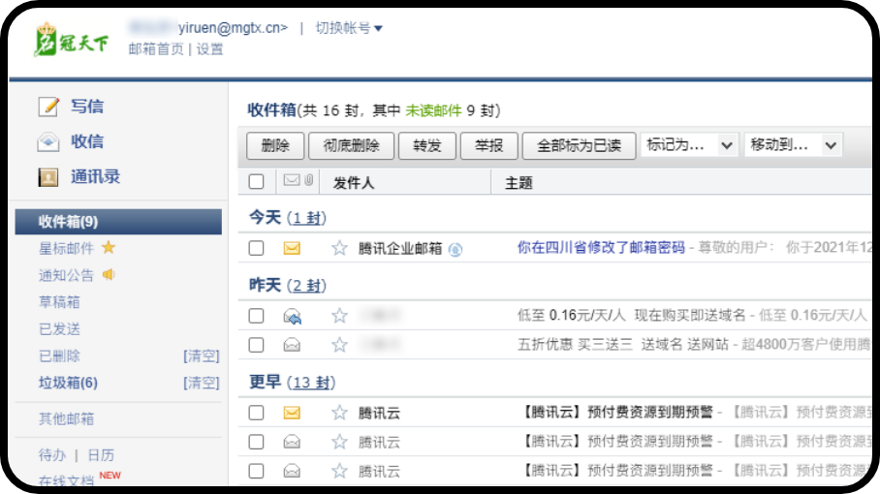Check the box for 腾讯企业邮箱 email

click(x=256, y=248)
